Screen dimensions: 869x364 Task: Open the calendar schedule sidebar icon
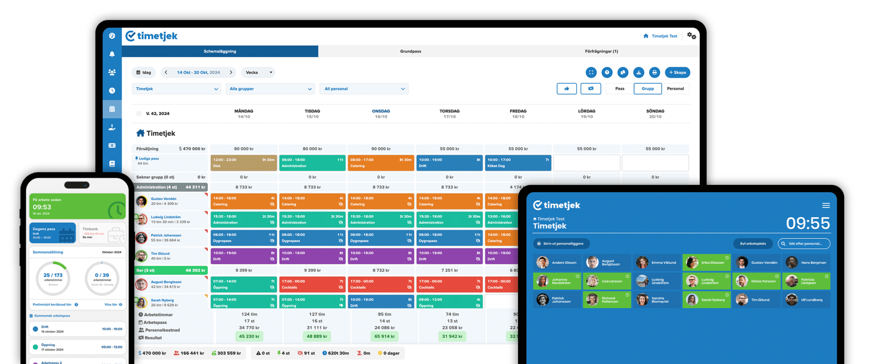112,109
